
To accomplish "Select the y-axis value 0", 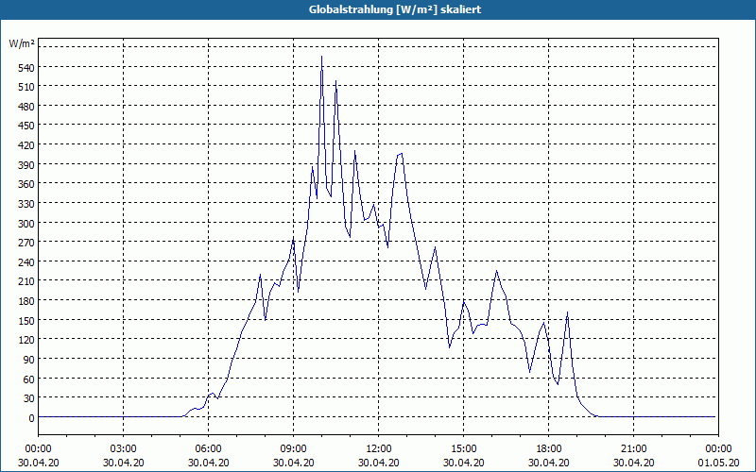I will [x=31, y=418].
